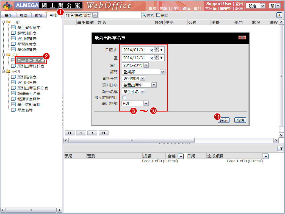Collapse the 一般 folder in tree
Viewport: 285px width, 214px height.
(3, 22)
